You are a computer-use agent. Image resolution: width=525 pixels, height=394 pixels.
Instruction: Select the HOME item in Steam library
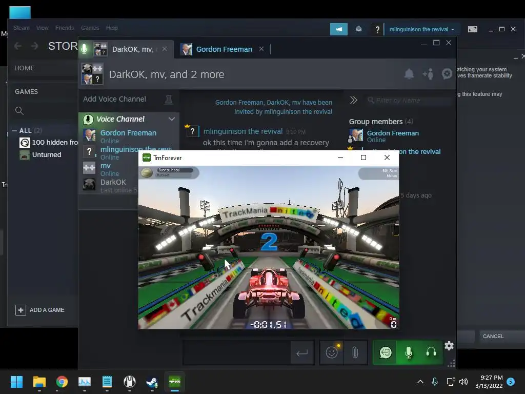24,68
